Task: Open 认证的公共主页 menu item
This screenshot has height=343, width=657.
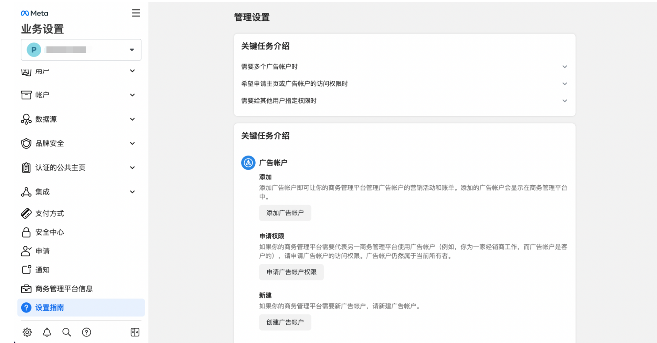Action: [x=81, y=168]
